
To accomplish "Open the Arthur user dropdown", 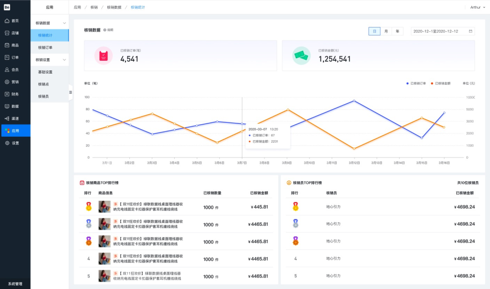I will (x=478, y=7).
